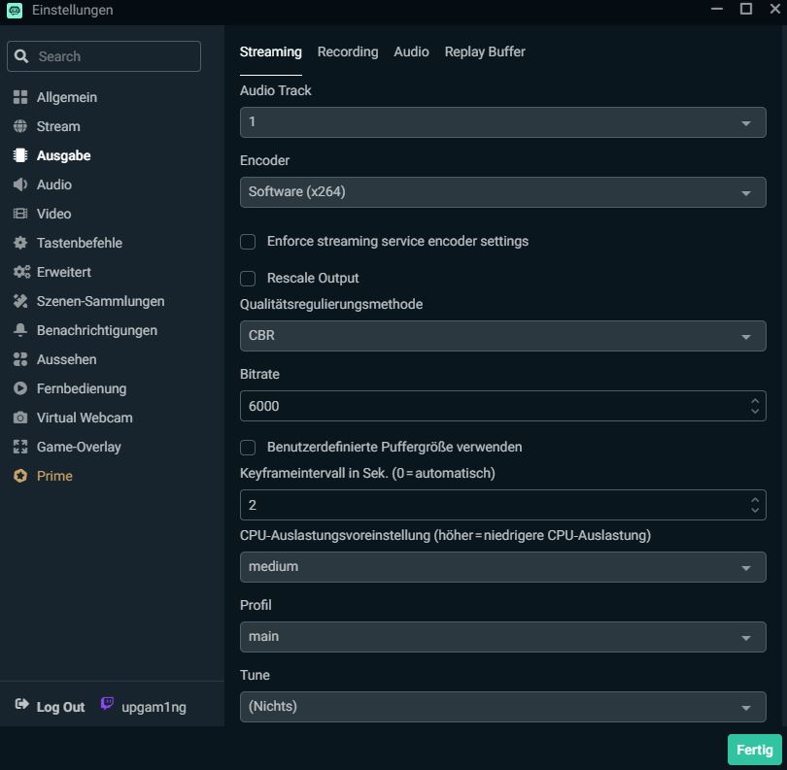Click Log Out in the sidebar
The height and width of the screenshot is (770, 787).
click(51, 707)
